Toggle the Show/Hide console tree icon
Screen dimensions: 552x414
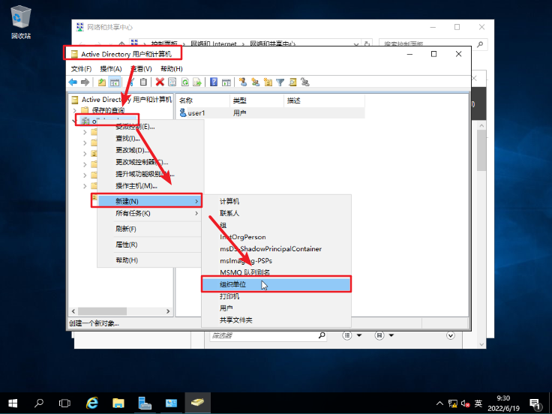[x=115, y=82]
